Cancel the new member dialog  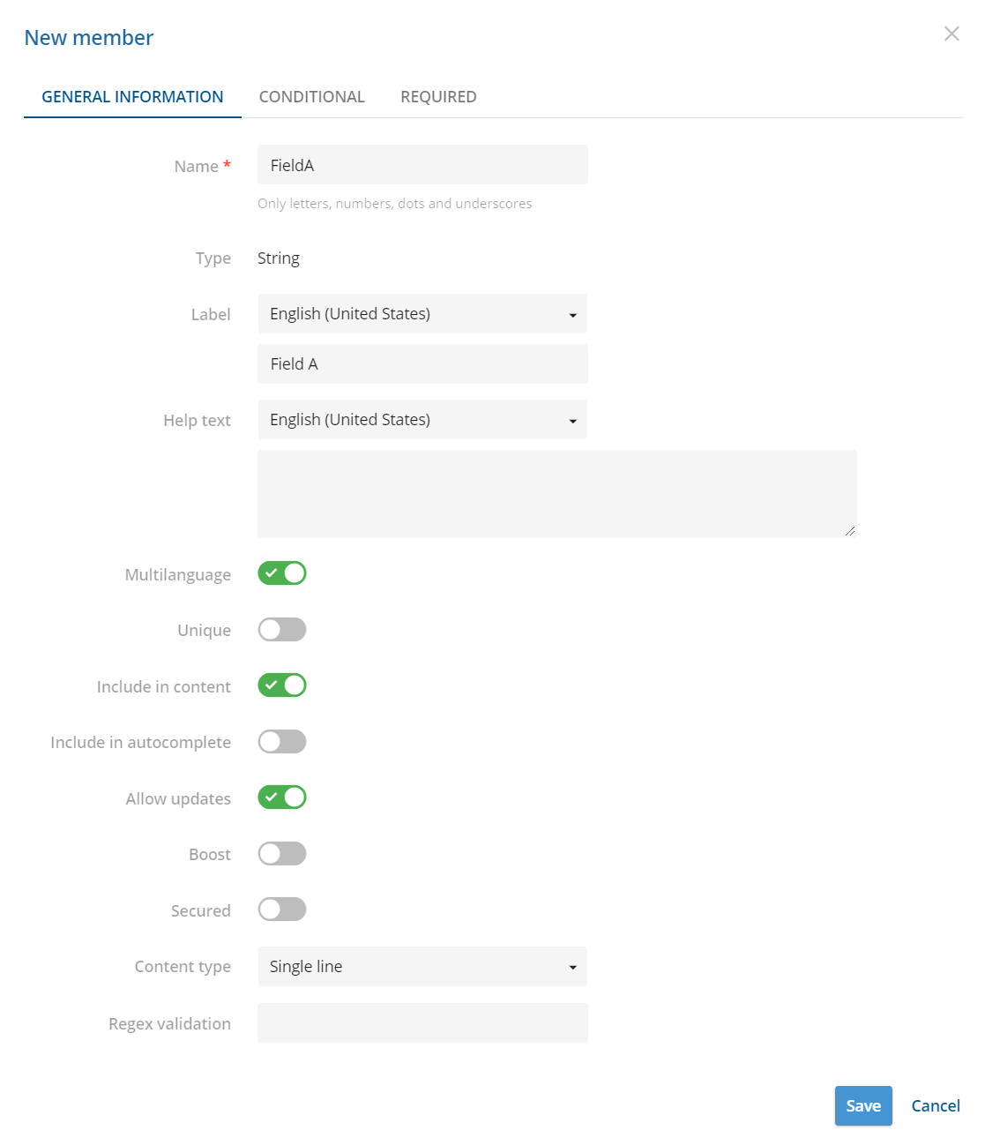936,1106
